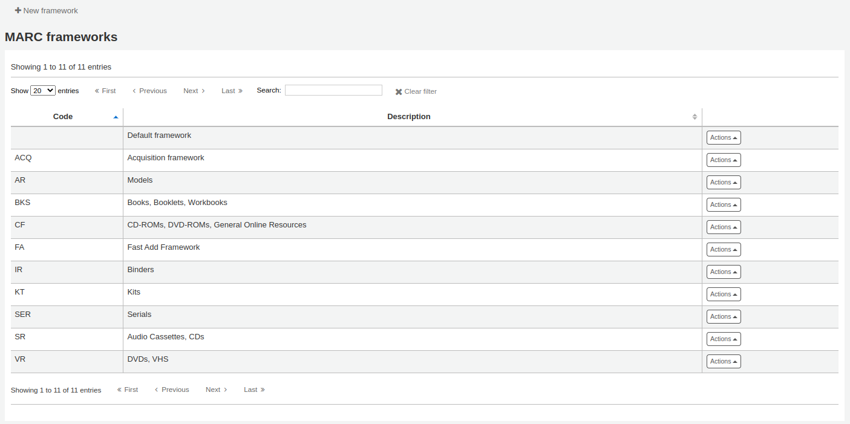
Task: Select the IR code cell
Action: (x=67, y=272)
